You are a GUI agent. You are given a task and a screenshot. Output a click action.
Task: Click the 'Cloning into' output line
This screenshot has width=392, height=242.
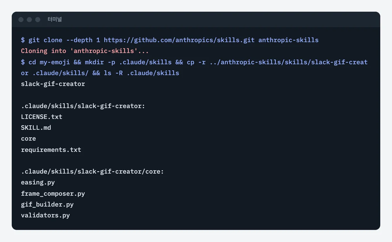[85, 51]
